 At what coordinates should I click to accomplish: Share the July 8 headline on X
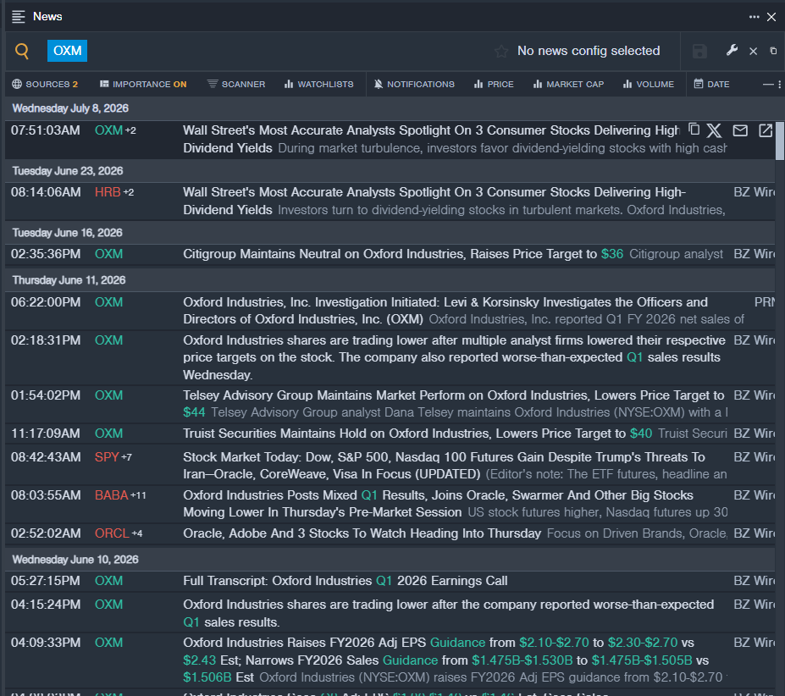point(715,130)
